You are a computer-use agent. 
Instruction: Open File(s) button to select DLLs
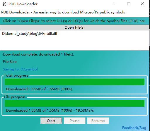pyautogui.click(x=74, y=27)
